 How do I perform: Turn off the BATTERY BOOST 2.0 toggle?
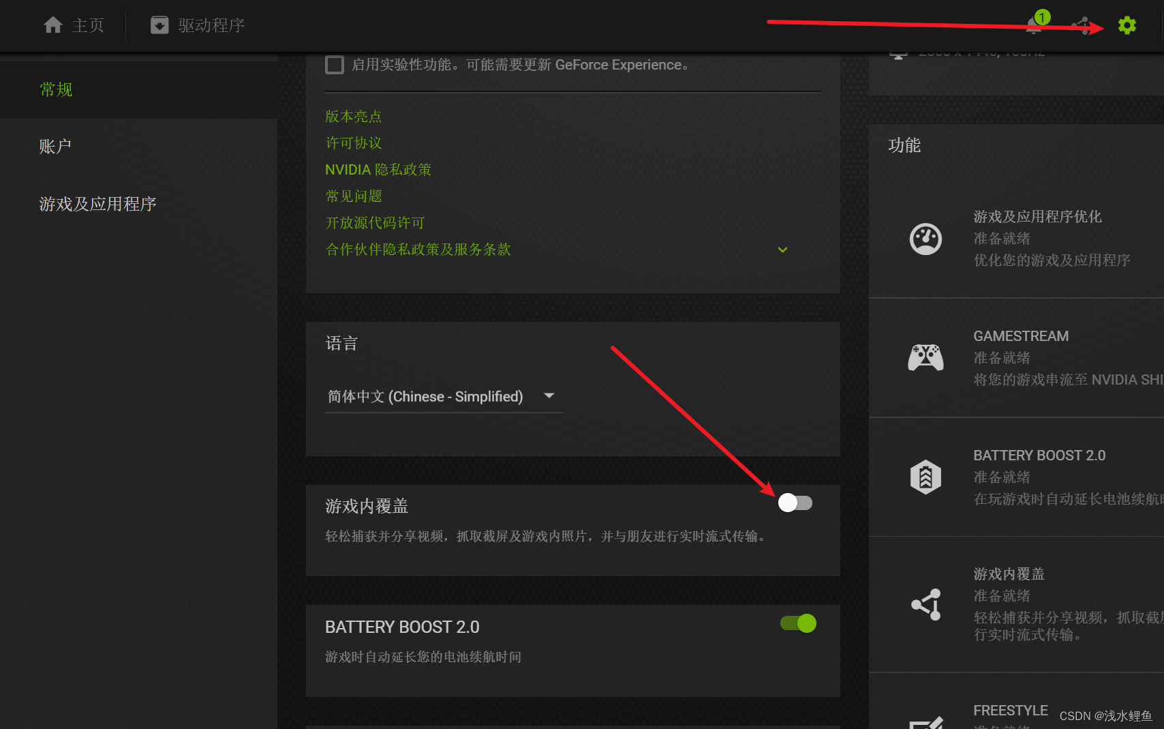(799, 623)
